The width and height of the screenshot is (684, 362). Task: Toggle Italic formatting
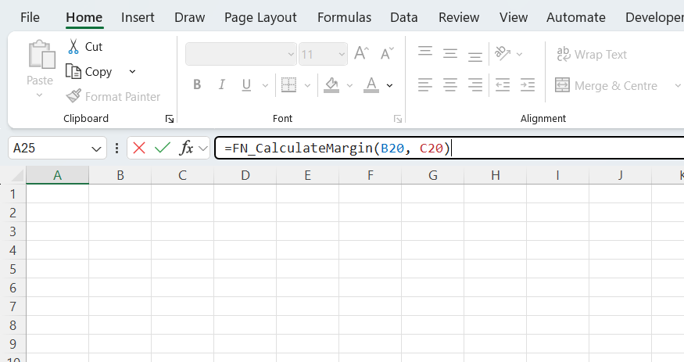221,84
